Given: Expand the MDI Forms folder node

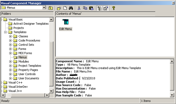Looking at the screenshot, I should click(x=10, y=53).
